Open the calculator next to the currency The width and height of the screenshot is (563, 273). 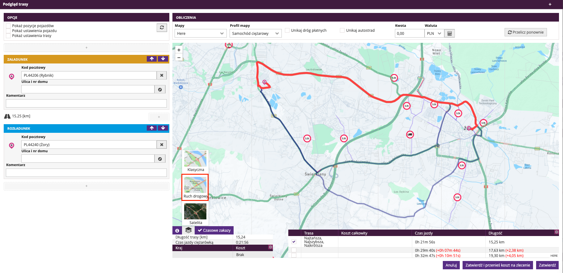[x=450, y=33]
